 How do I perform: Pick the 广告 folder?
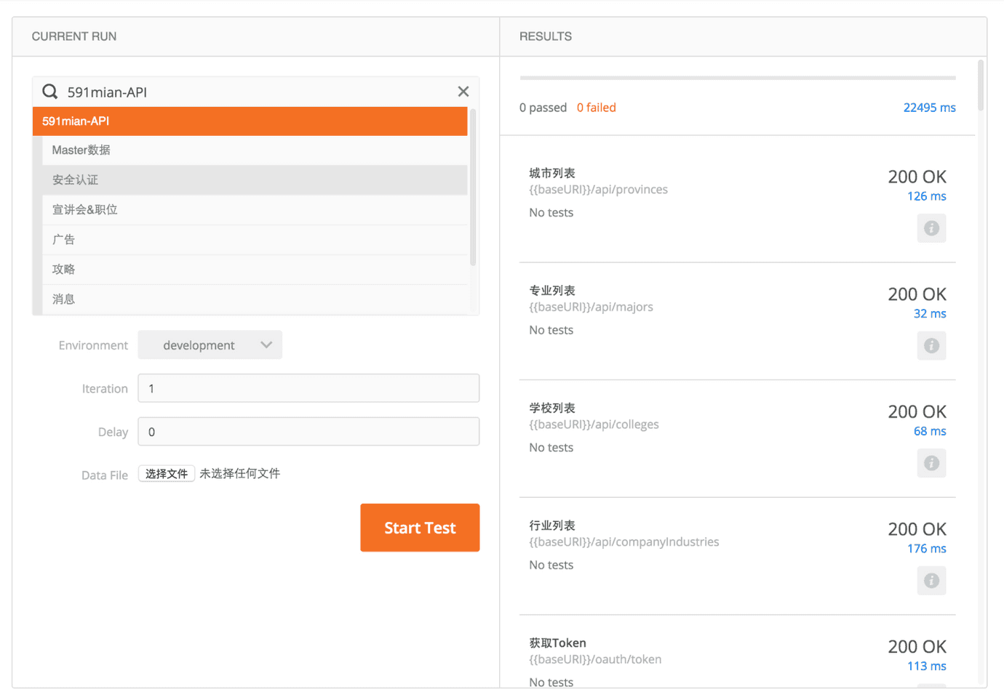[x=255, y=240]
